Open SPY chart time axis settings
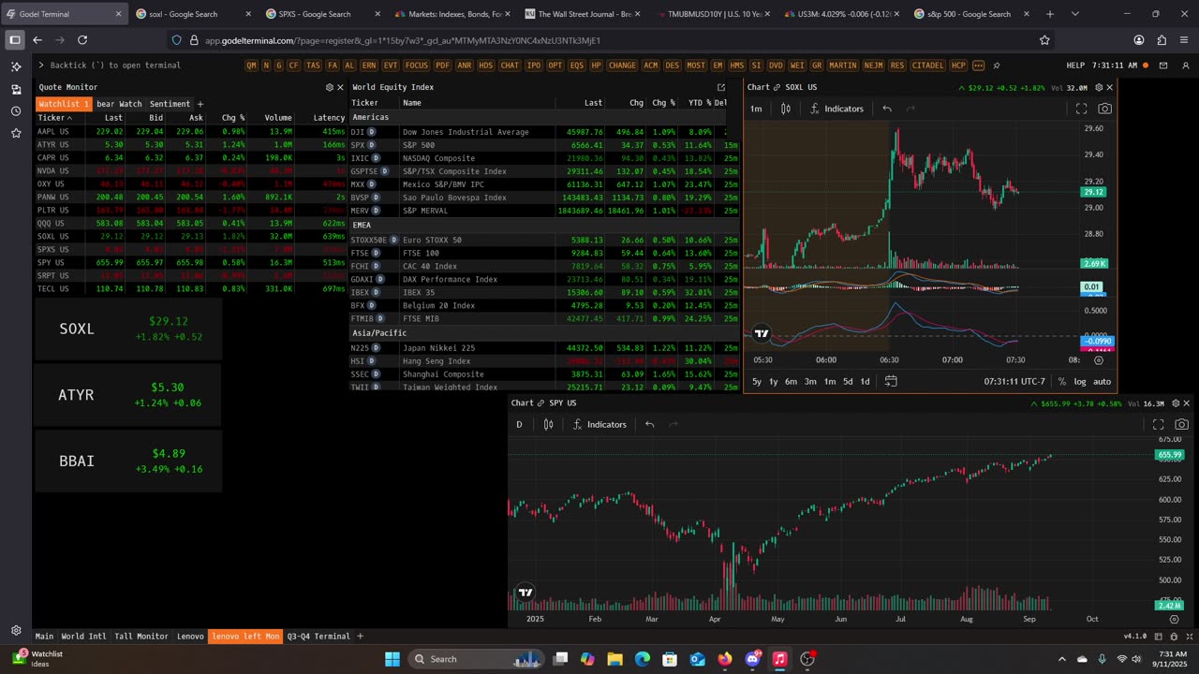This screenshot has height=674, width=1199. point(1176,619)
